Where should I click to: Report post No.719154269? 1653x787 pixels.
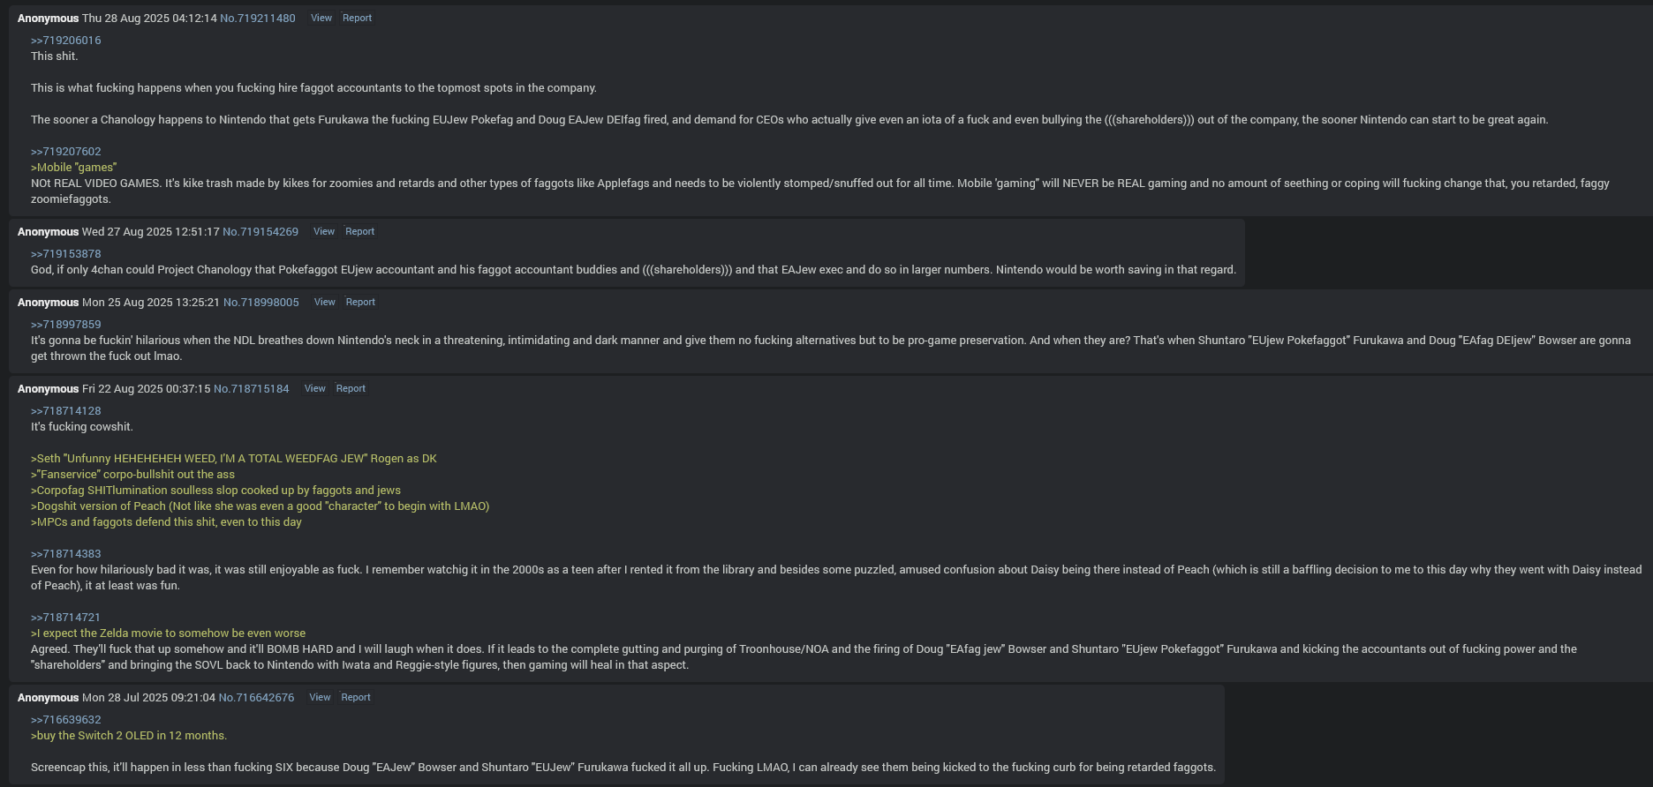tap(359, 231)
